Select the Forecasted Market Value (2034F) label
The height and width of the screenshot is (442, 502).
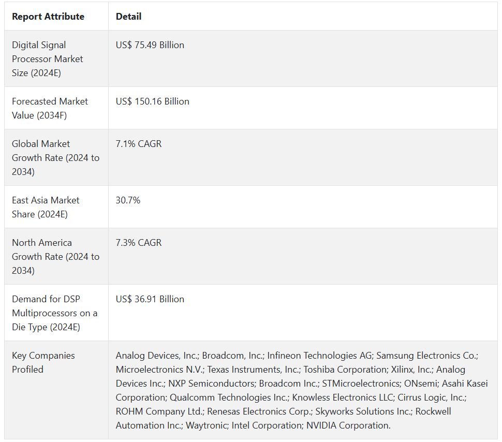tap(50, 108)
